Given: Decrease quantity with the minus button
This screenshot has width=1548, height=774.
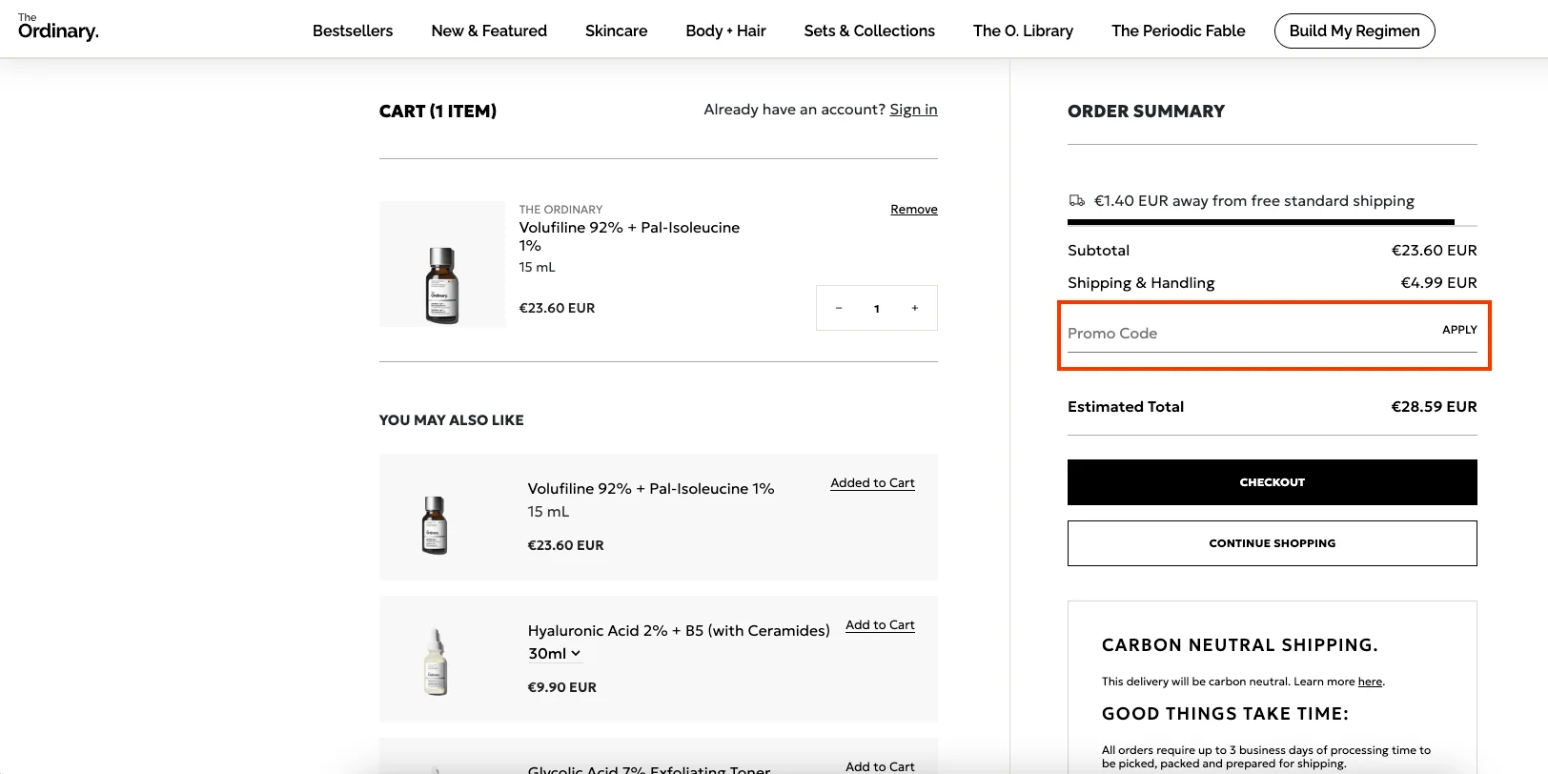Looking at the screenshot, I should (839, 308).
